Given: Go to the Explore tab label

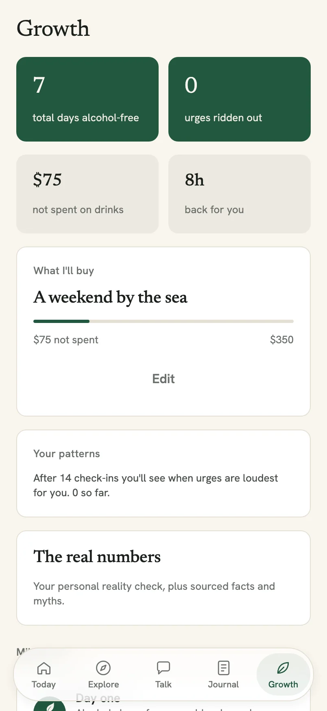Looking at the screenshot, I should [103, 685].
